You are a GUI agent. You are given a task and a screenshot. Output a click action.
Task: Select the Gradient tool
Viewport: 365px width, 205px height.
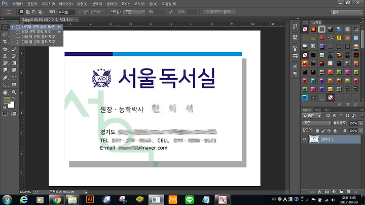pyautogui.click(x=14, y=63)
